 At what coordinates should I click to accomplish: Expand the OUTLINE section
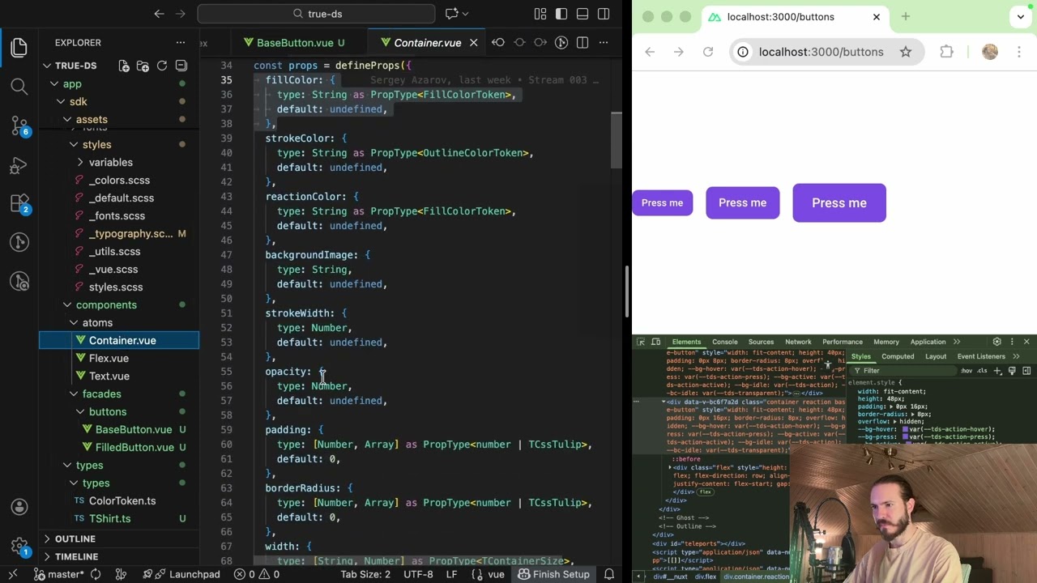point(75,539)
